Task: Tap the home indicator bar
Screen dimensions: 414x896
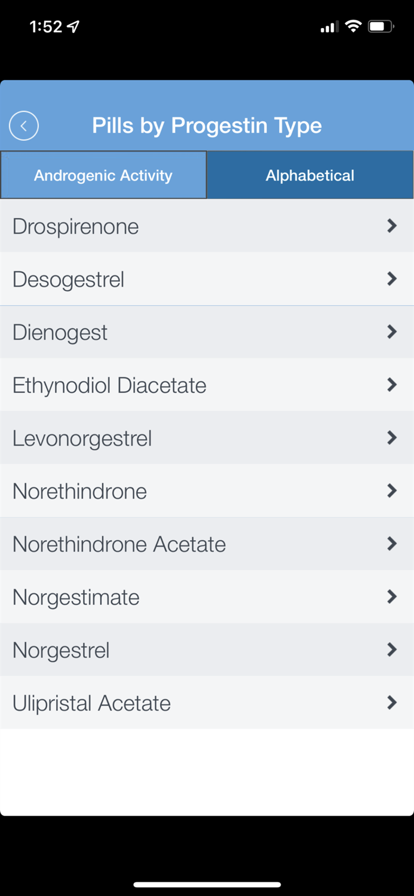Action: pos(207,884)
